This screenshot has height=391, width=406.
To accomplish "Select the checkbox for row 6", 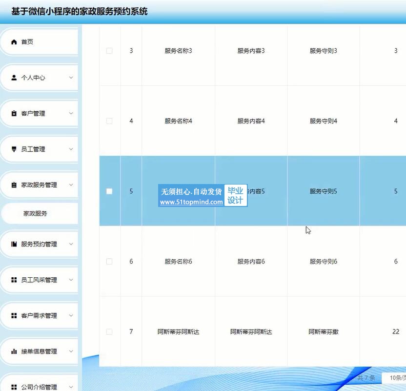I will tap(109, 262).
